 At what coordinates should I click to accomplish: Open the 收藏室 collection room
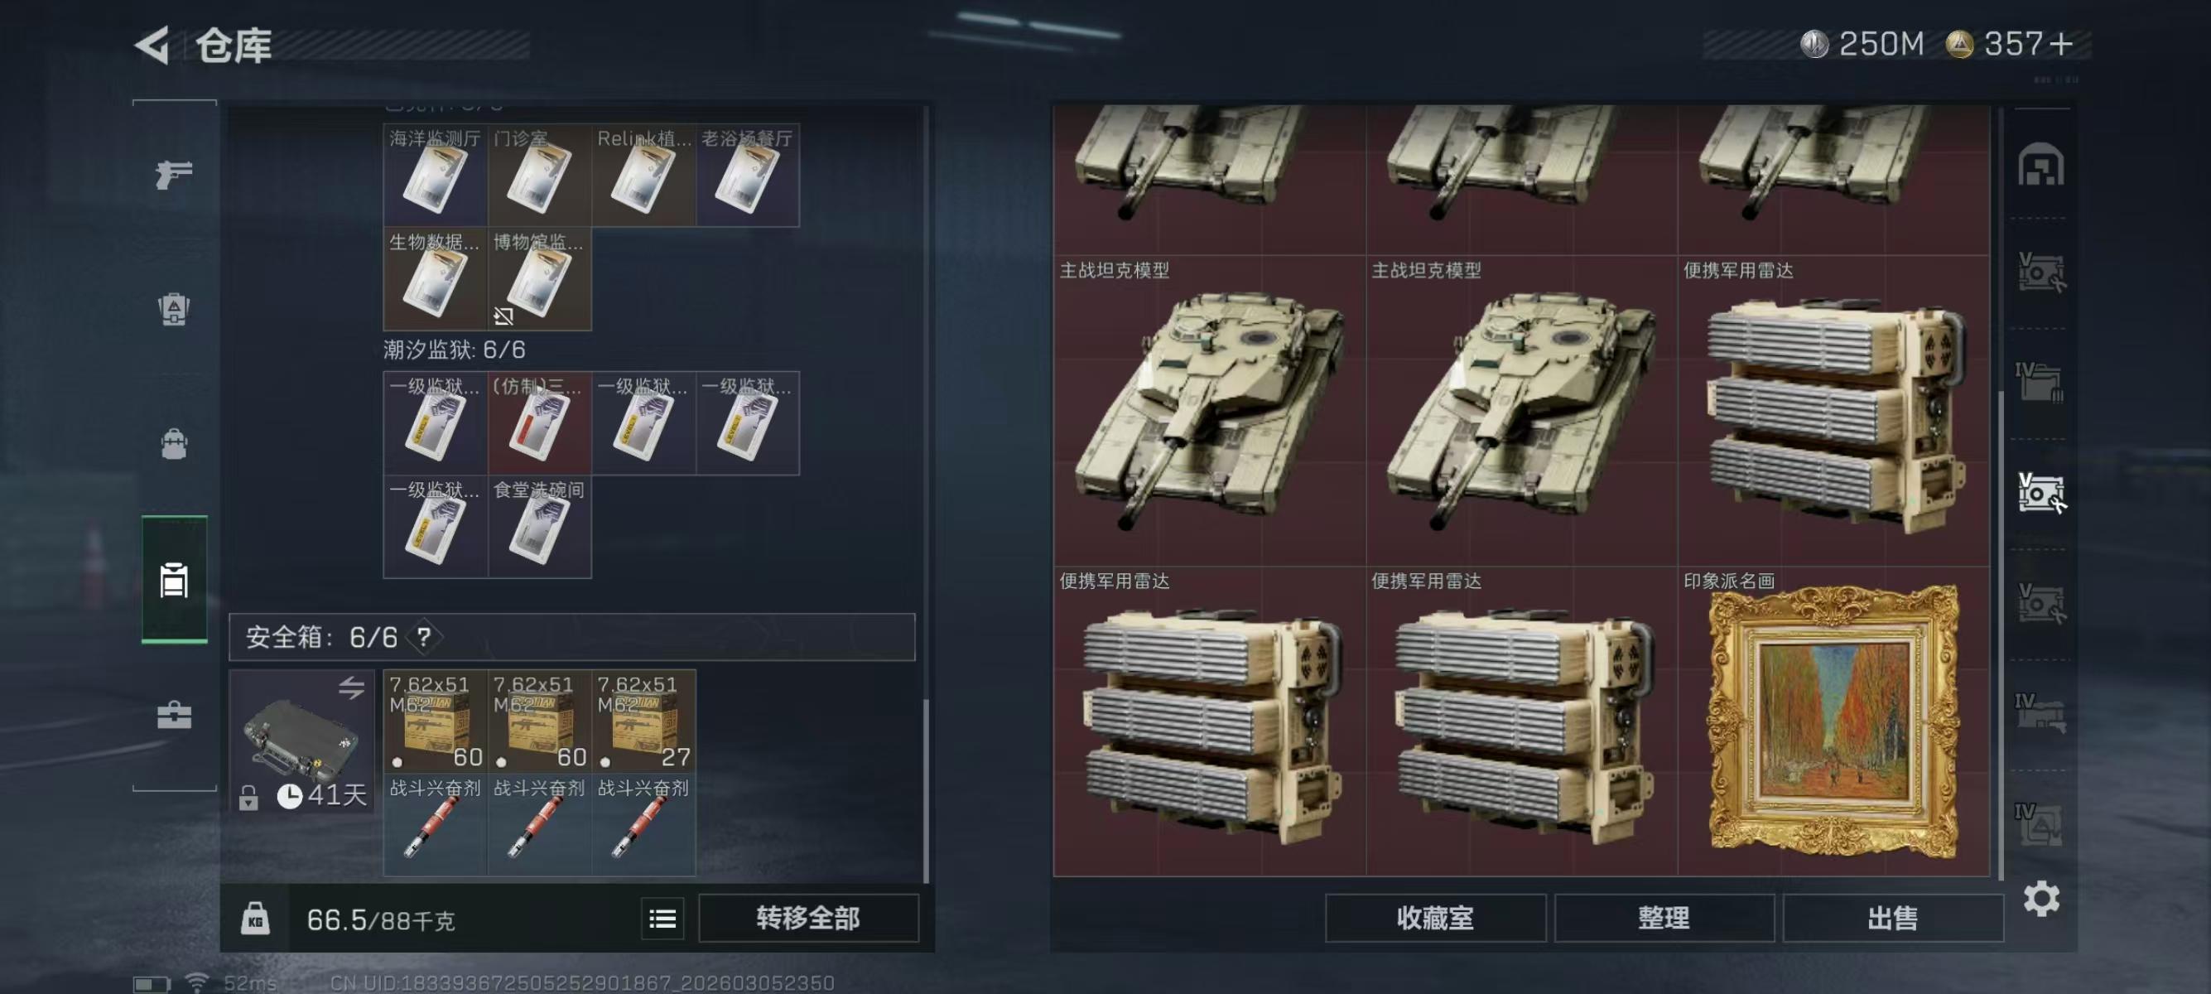[x=1435, y=919]
